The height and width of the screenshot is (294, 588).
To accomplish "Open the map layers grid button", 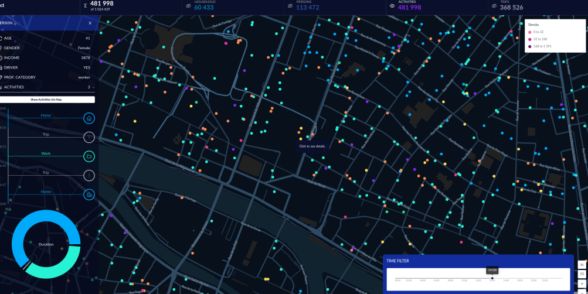I will coord(582,264).
